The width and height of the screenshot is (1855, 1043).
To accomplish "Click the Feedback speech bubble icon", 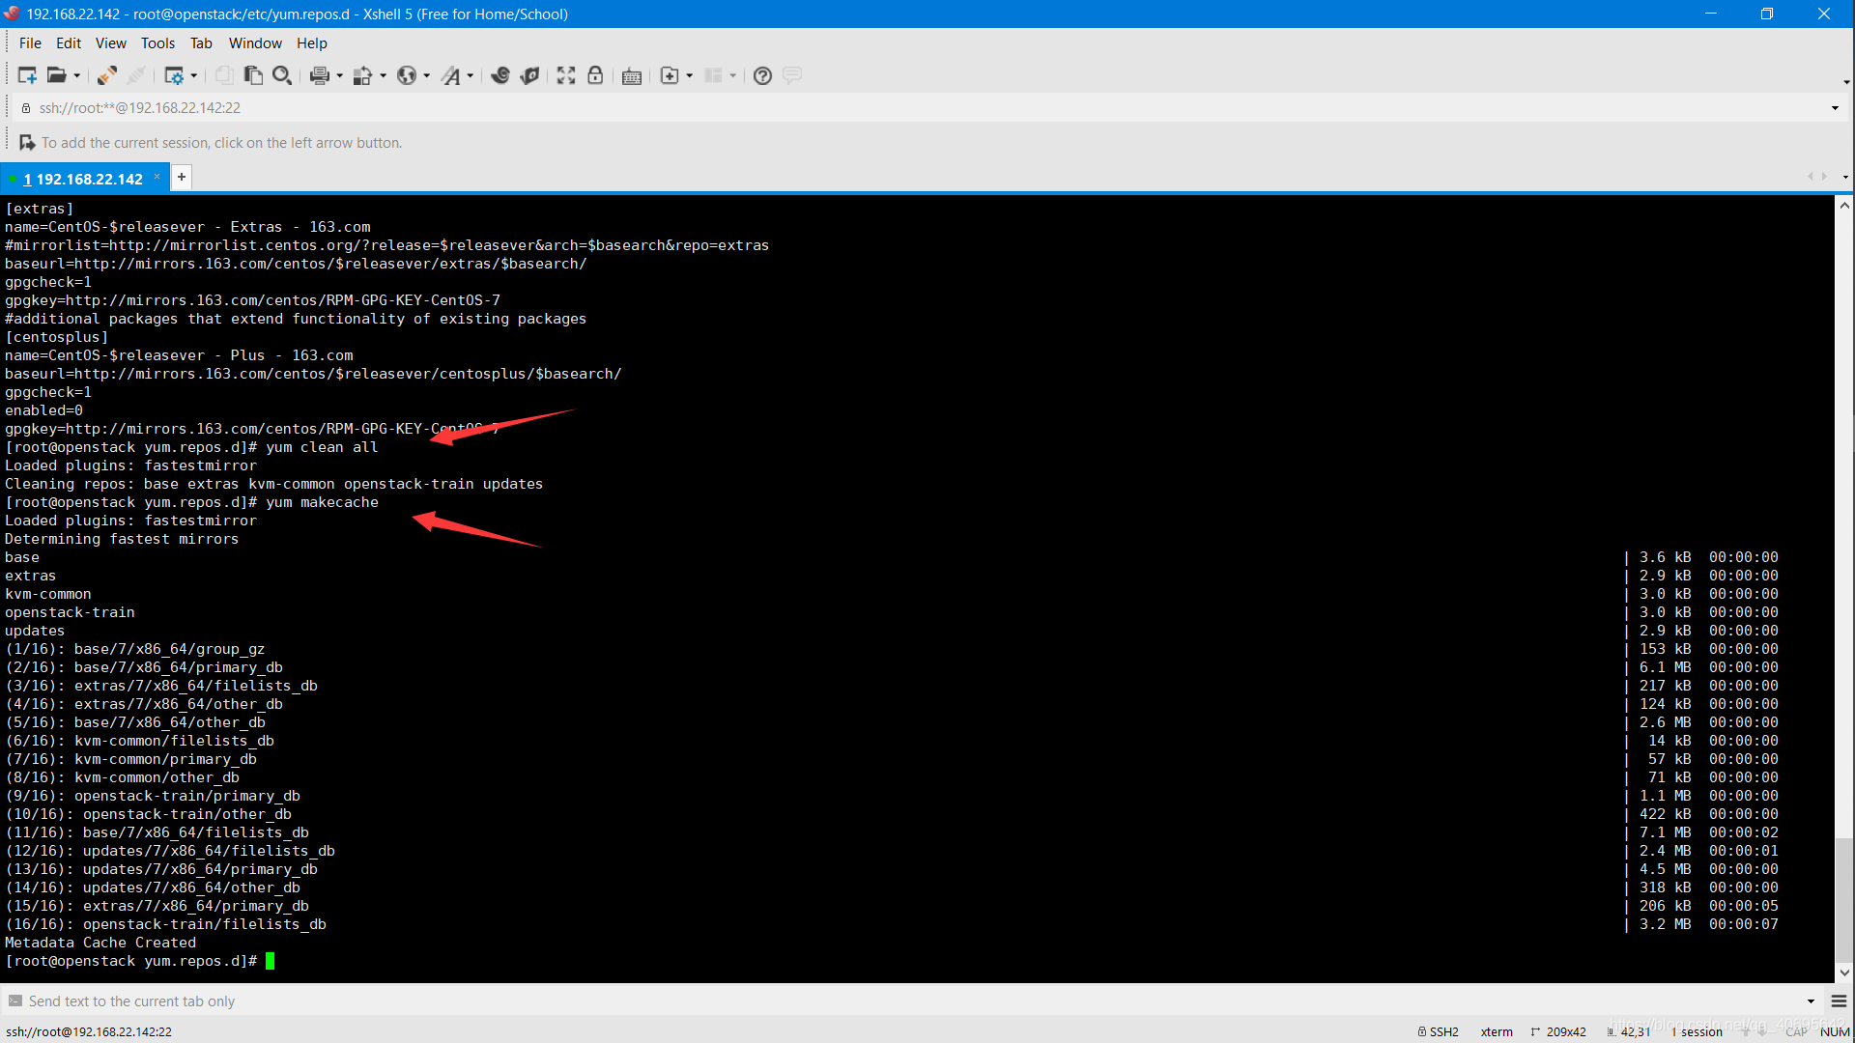I will point(792,75).
